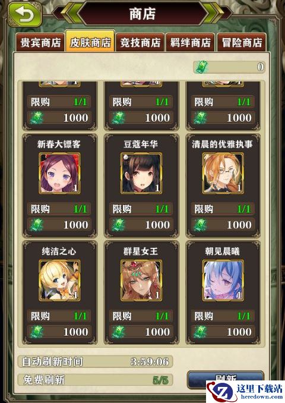Click the 自动刷新时间 timer bar

tap(95, 361)
